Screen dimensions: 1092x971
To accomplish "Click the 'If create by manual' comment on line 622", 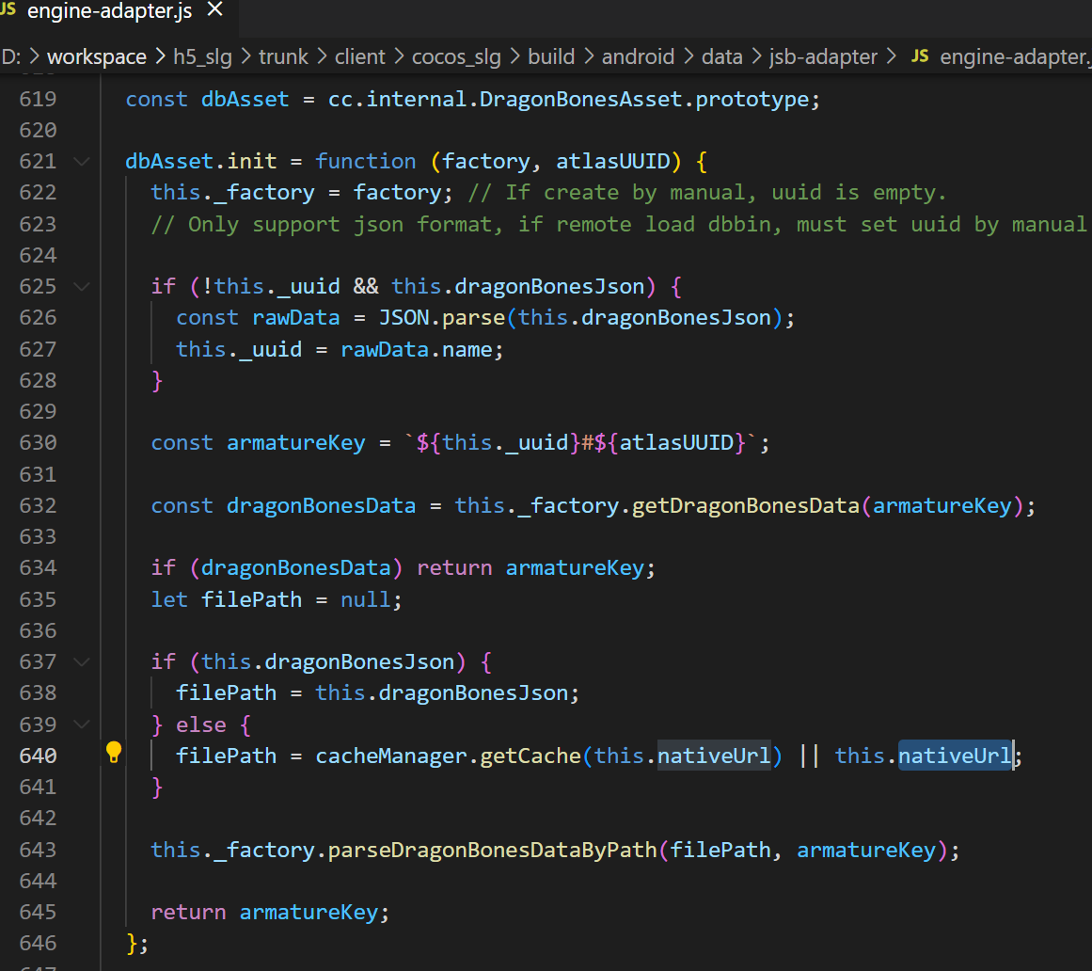I will [x=707, y=192].
